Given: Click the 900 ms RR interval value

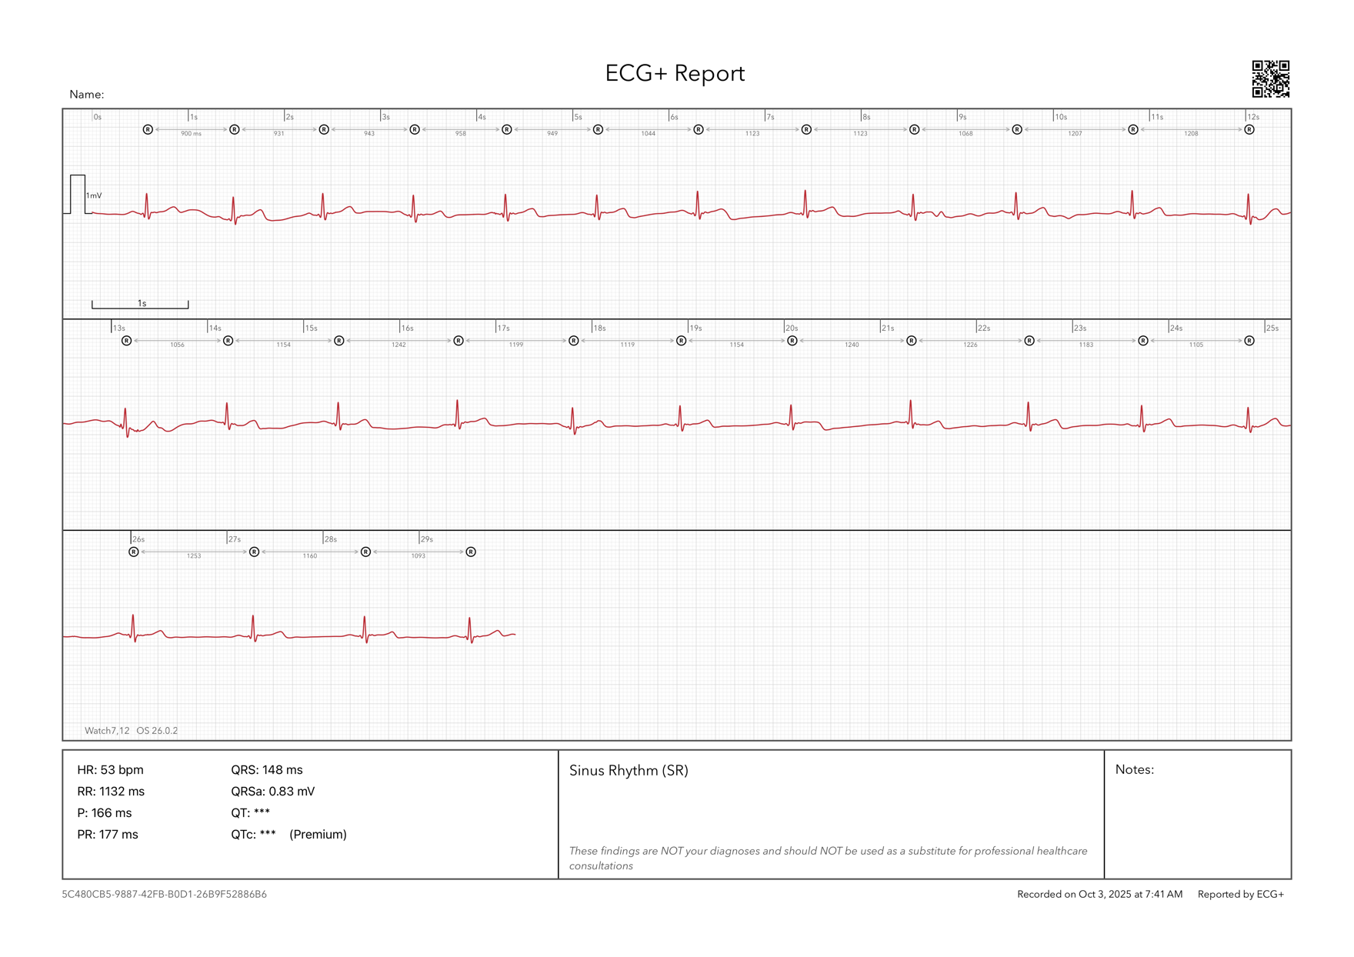Looking at the screenshot, I should pos(192,134).
